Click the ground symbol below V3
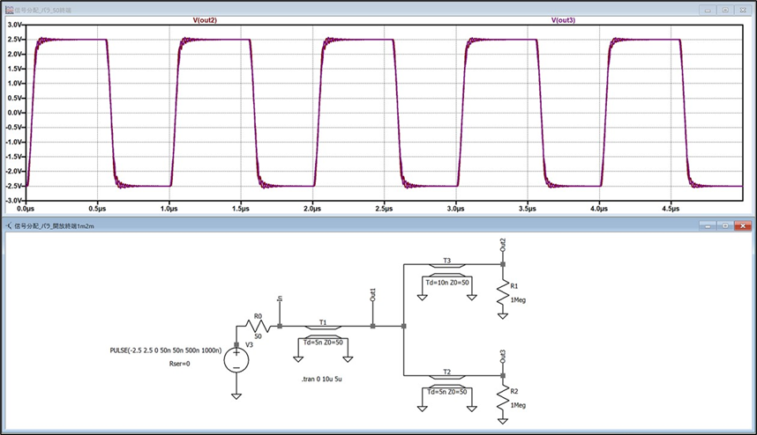757x435 pixels. (236, 395)
